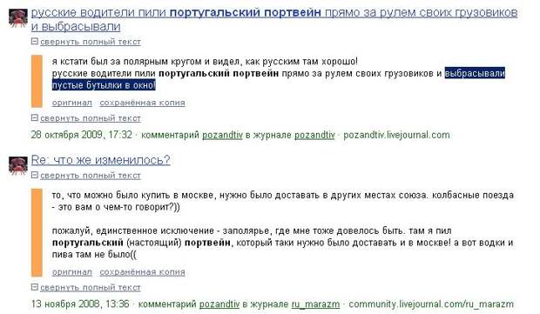Click pozandtiv journal link after "в журнале"

coord(314,135)
